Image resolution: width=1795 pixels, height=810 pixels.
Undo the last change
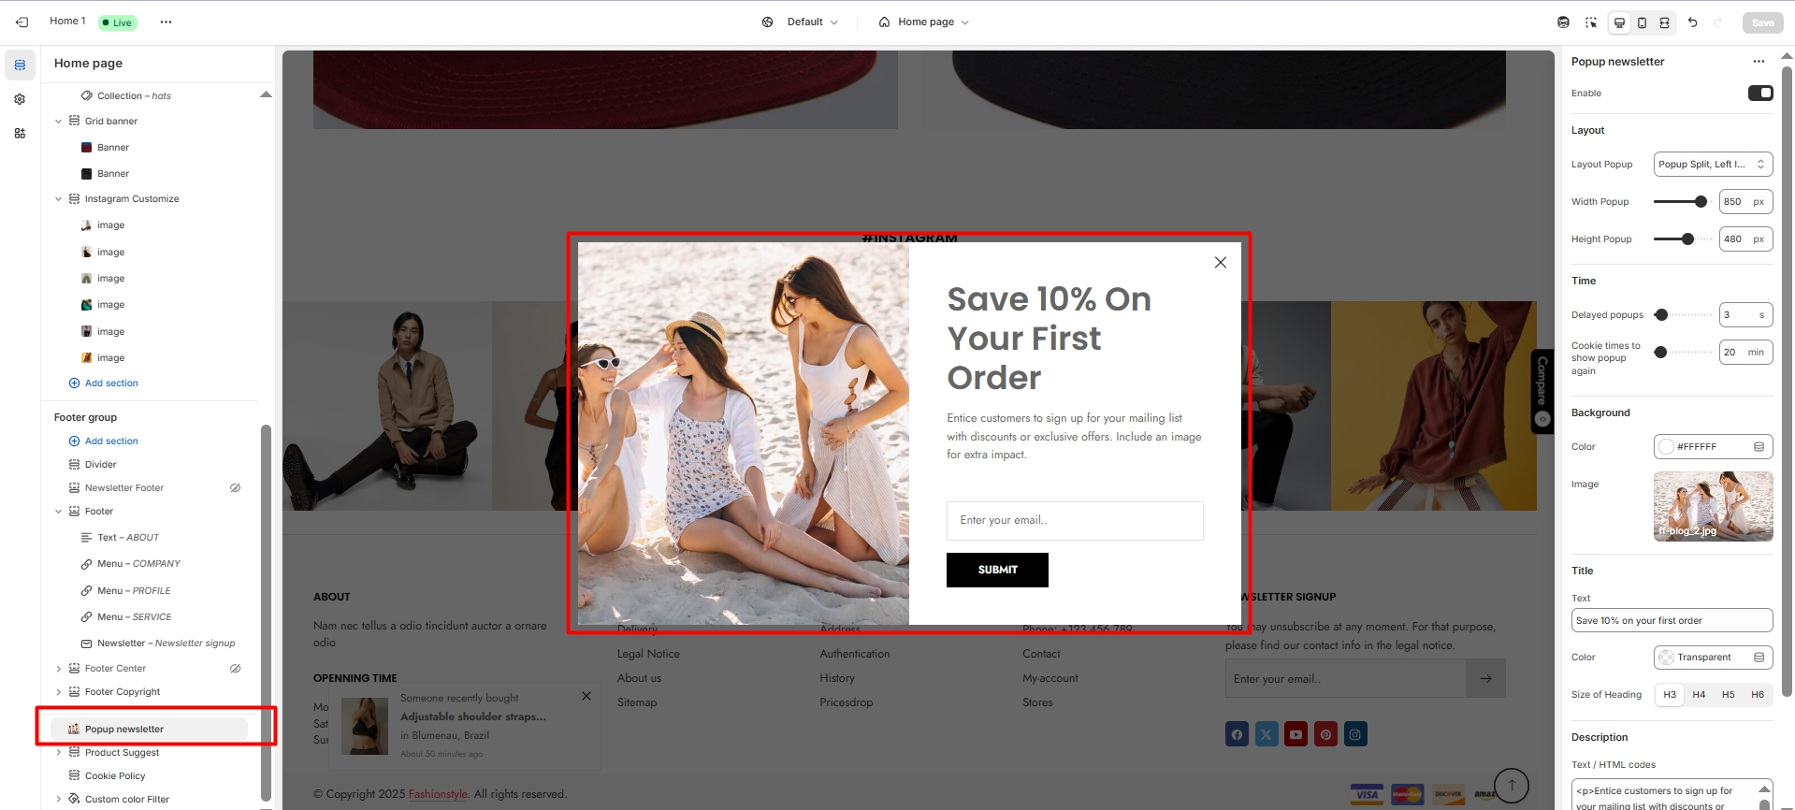[x=1692, y=22]
